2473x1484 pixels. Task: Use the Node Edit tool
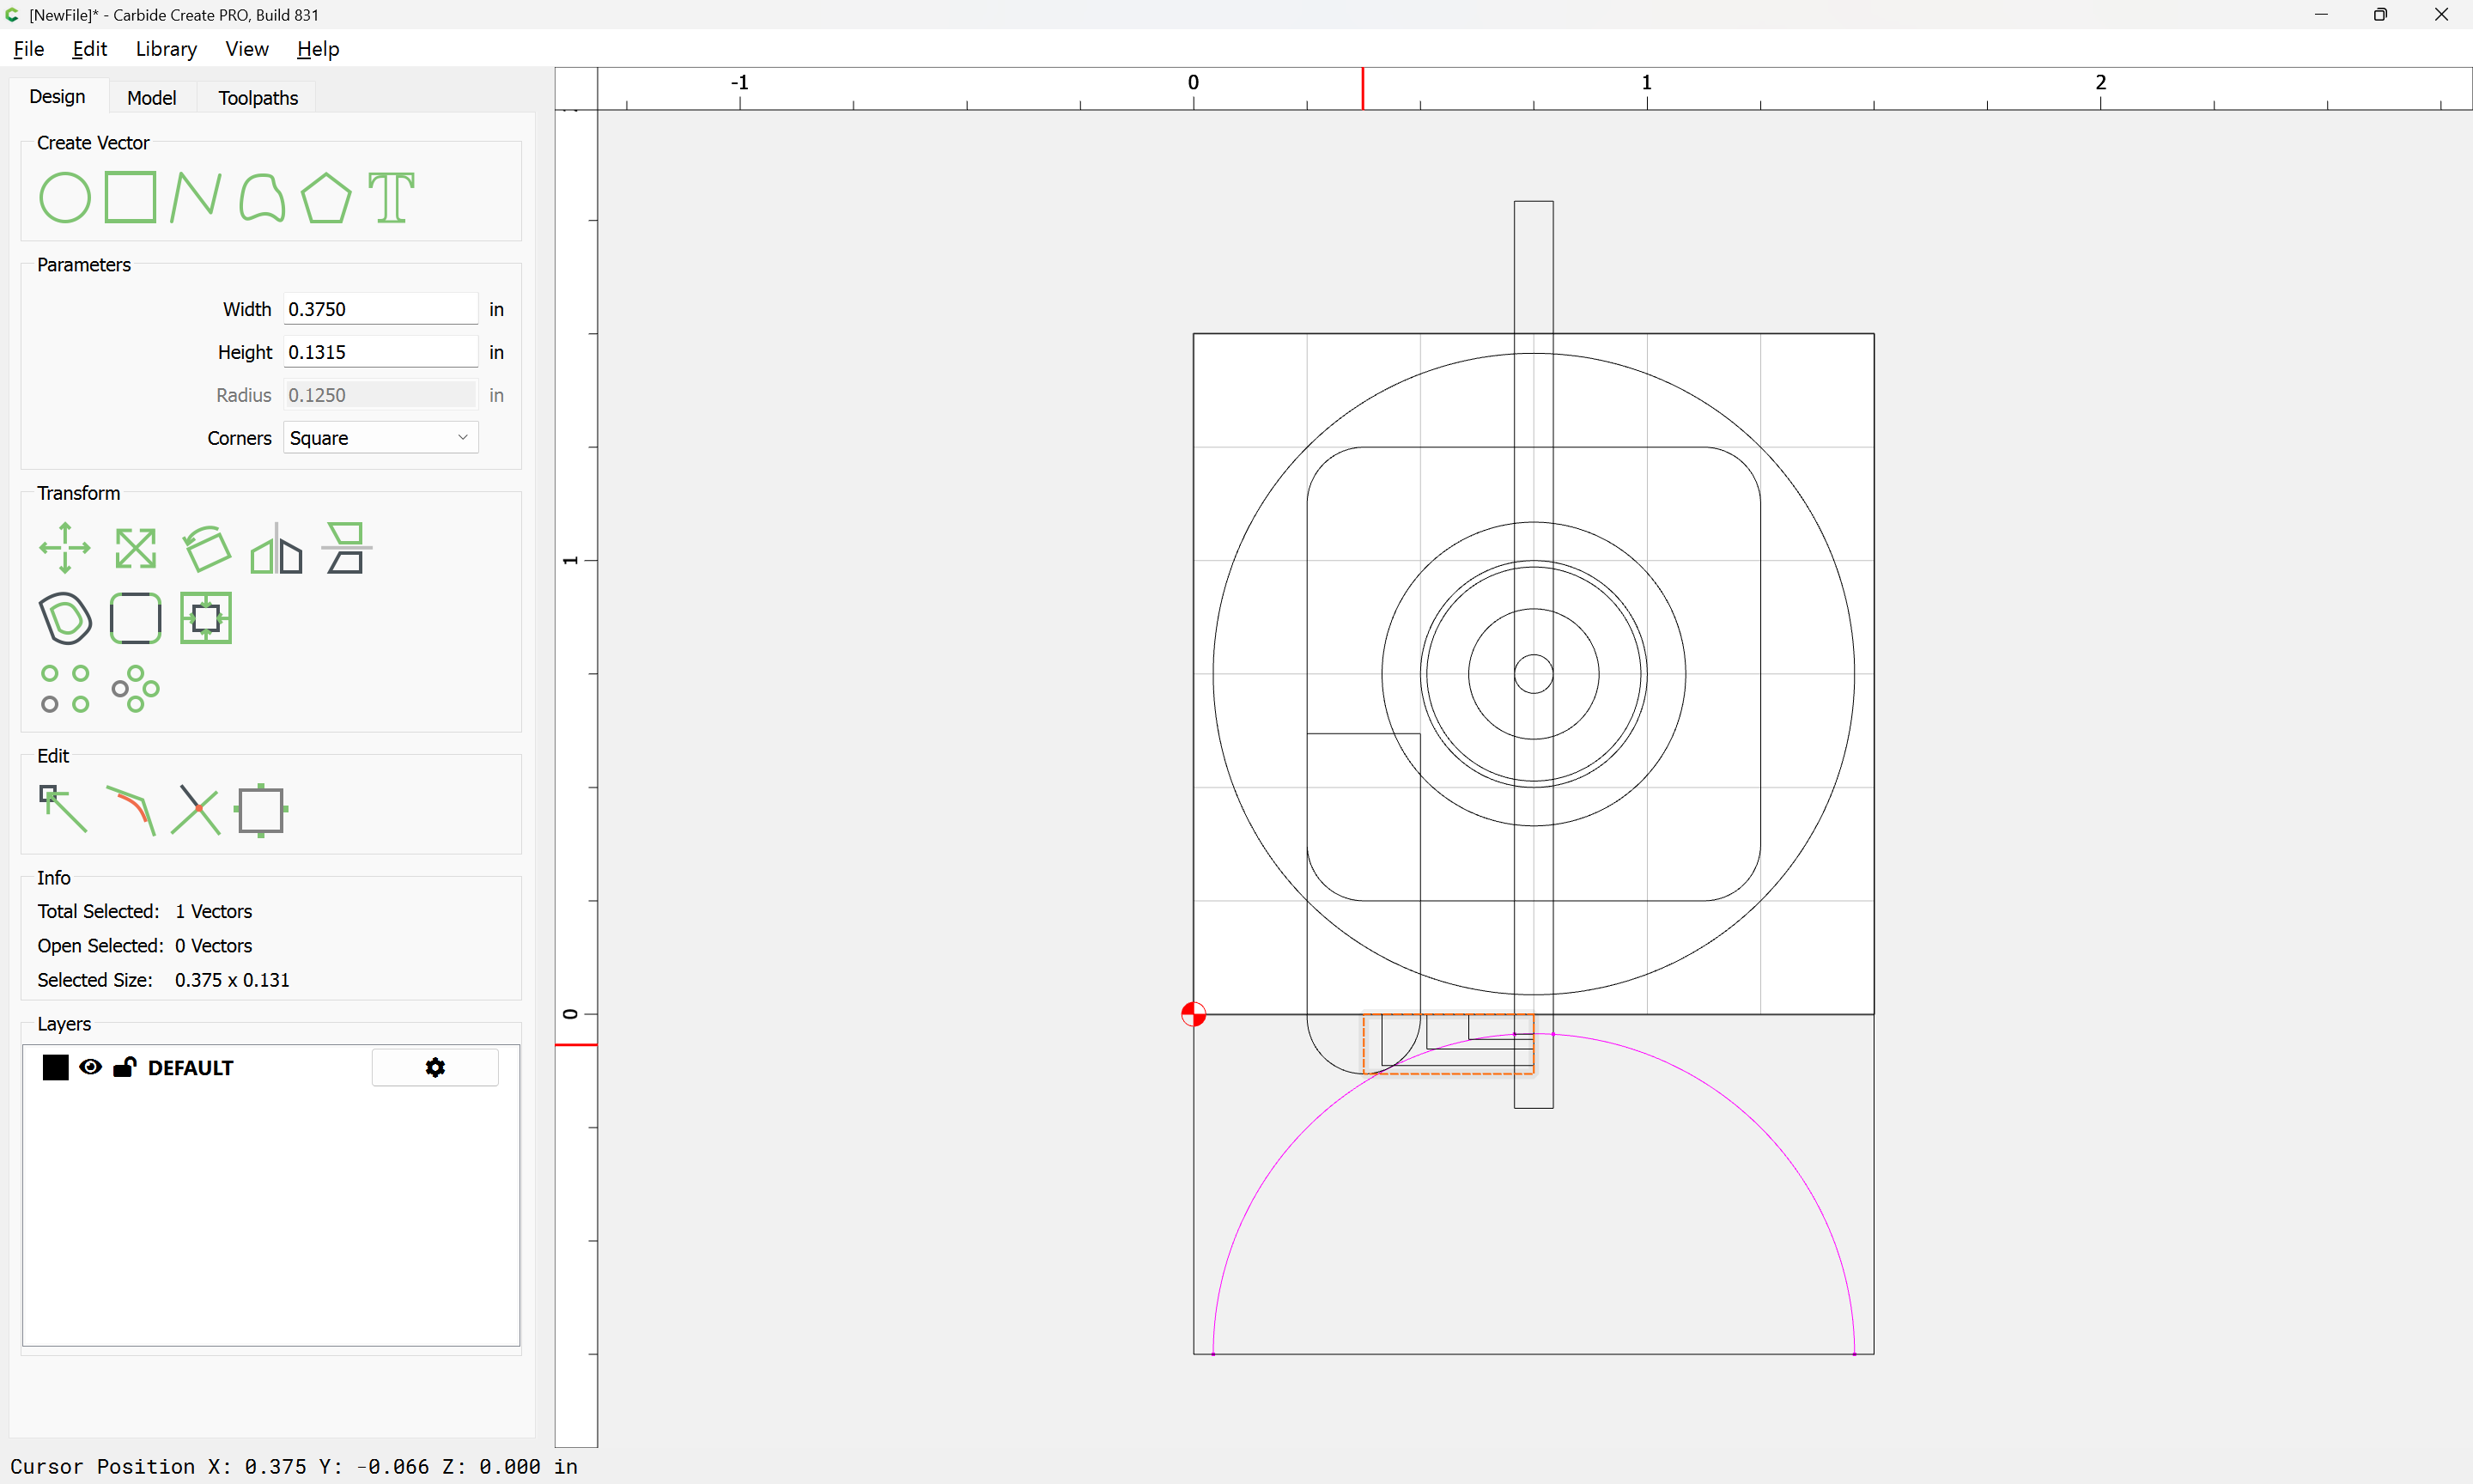tap(63, 809)
